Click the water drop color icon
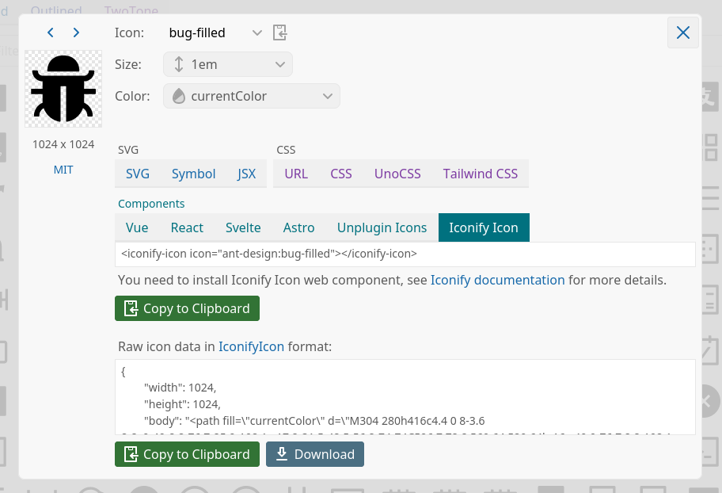The image size is (722, 493). click(179, 96)
